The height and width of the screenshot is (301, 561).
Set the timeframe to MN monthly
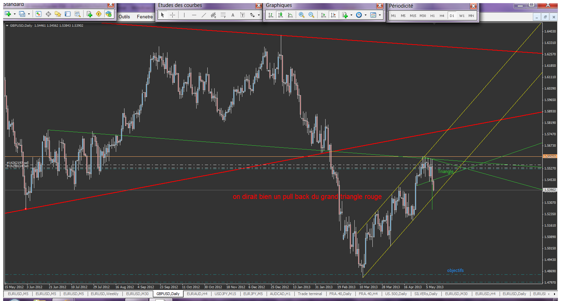tap(471, 16)
